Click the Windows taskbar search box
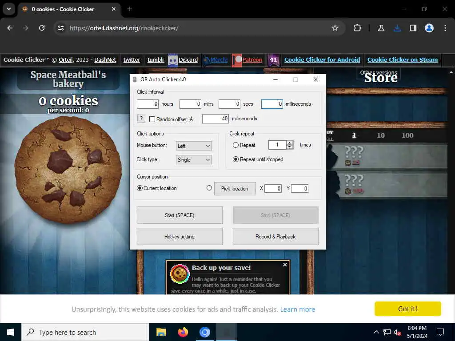 tap(85, 332)
